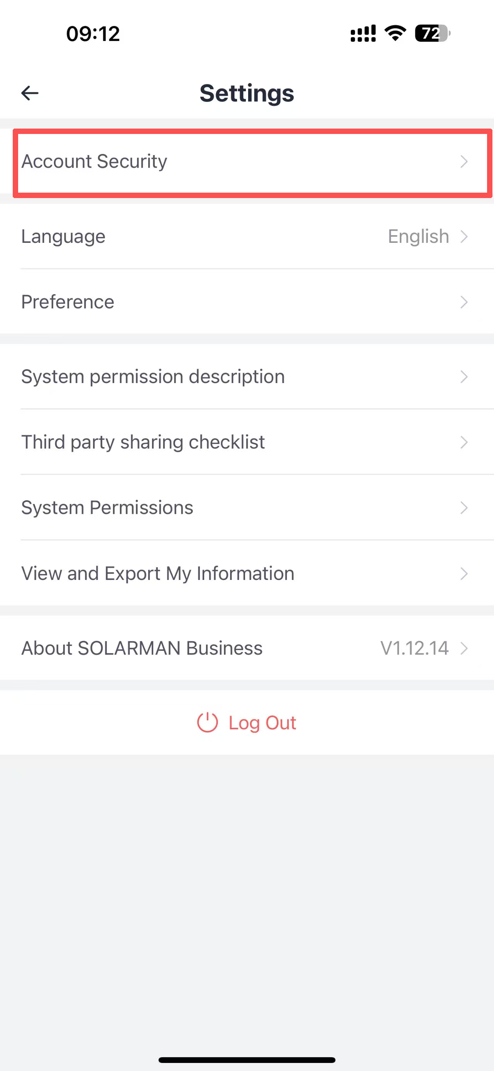Click the V1.12.14 version label
Viewport: 494px width, 1071px height.
414,648
